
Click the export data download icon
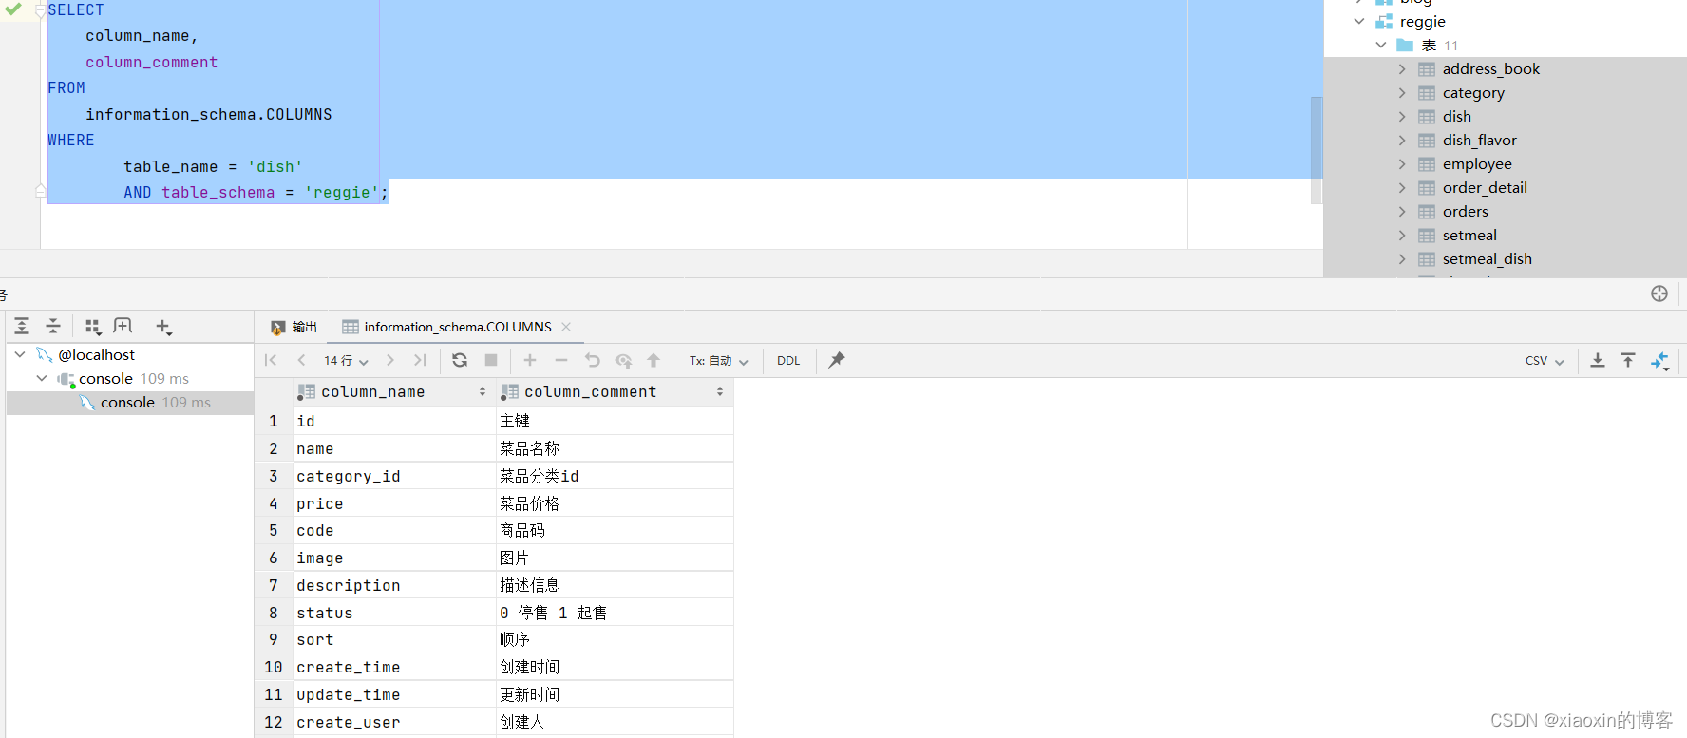point(1598,360)
